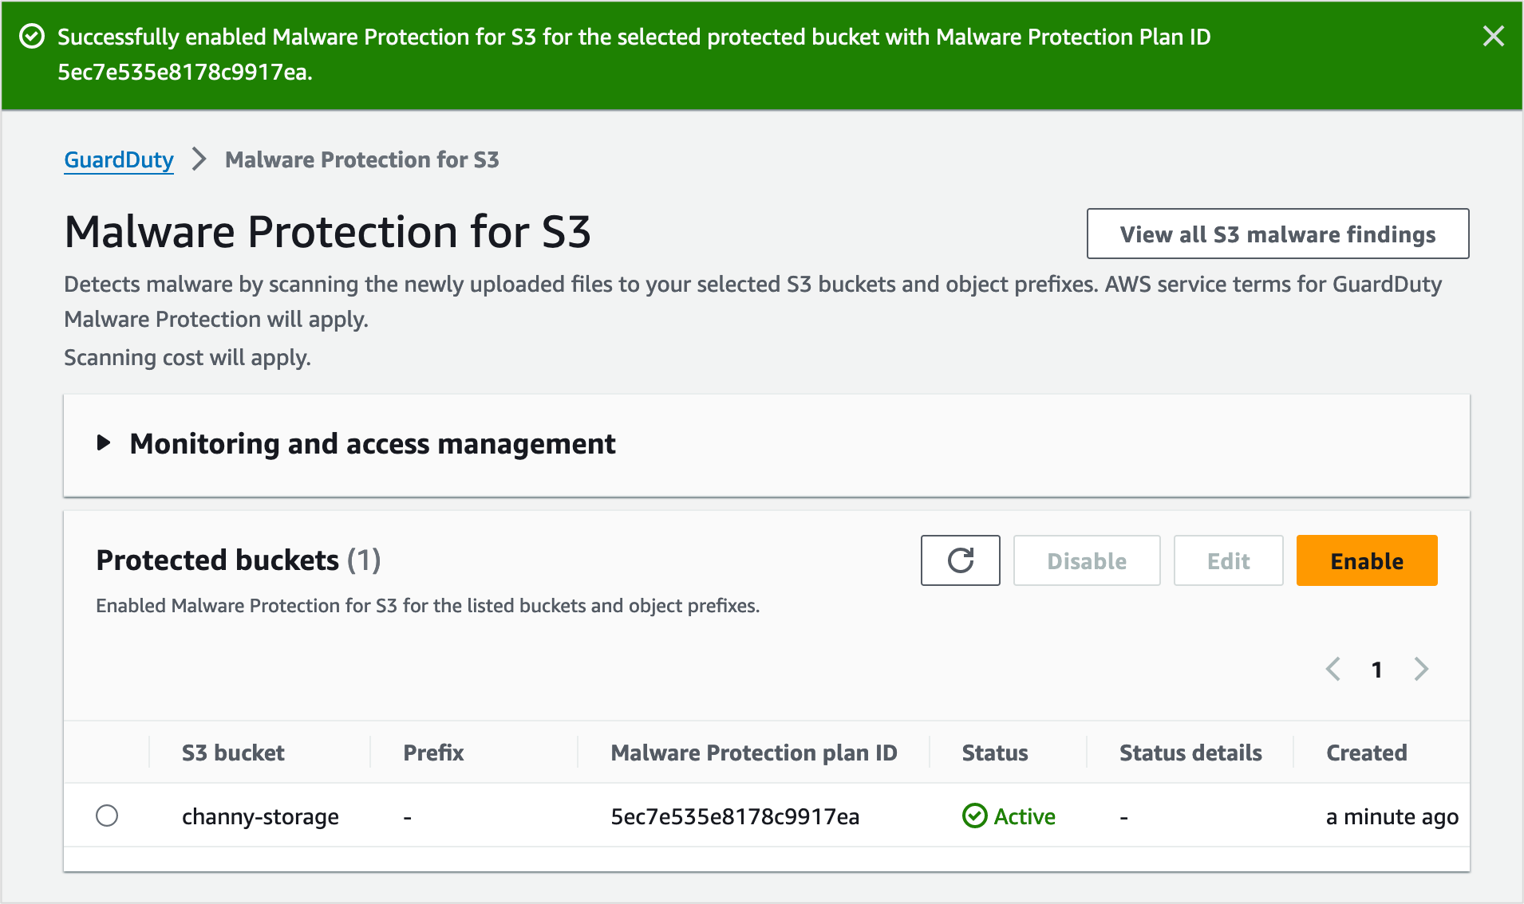Expand Monitoring and access management section
This screenshot has width=1524, height=904.
coord(104,443)
